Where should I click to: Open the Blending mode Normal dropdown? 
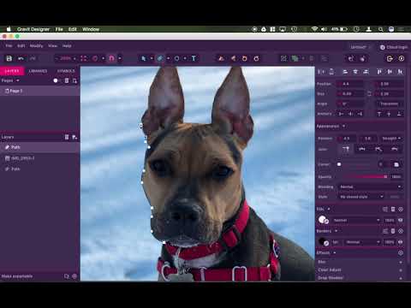371,187
